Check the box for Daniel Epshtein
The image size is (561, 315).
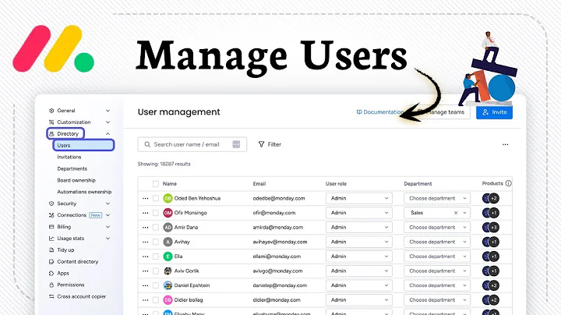(156, 285)
